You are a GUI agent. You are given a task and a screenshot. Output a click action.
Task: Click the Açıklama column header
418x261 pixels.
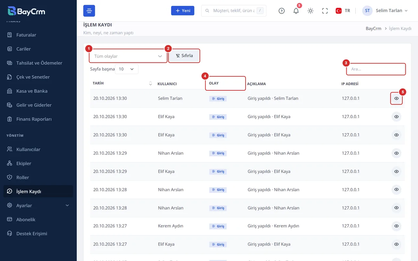coord(256,84)
